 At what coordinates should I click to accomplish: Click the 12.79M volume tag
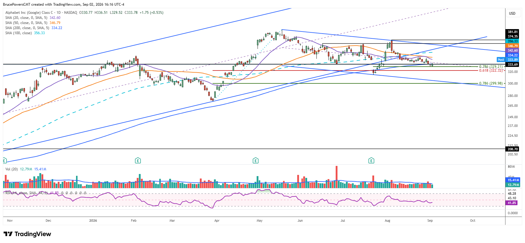[513, 185]
